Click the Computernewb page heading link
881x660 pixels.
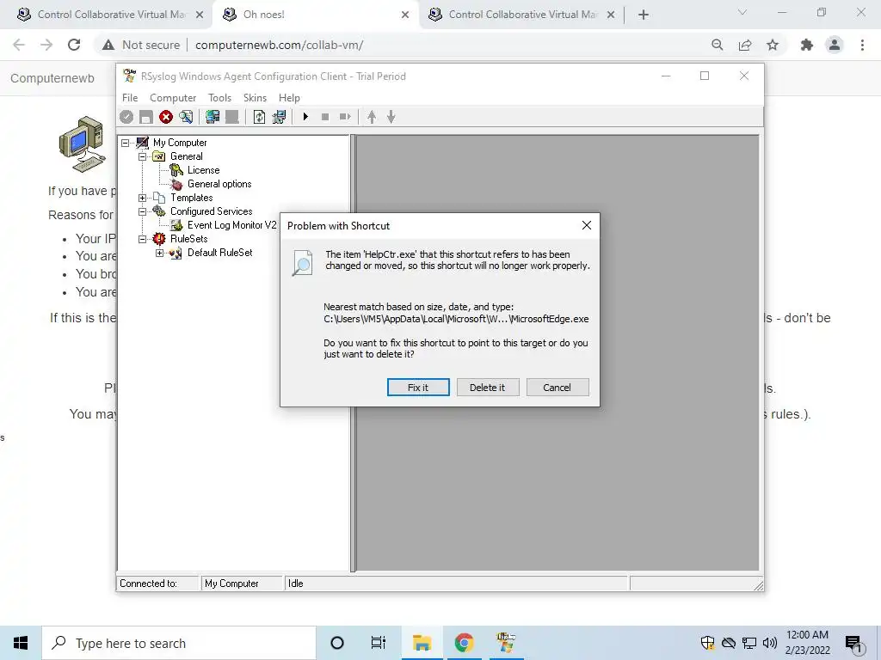(x=52, y=78)
